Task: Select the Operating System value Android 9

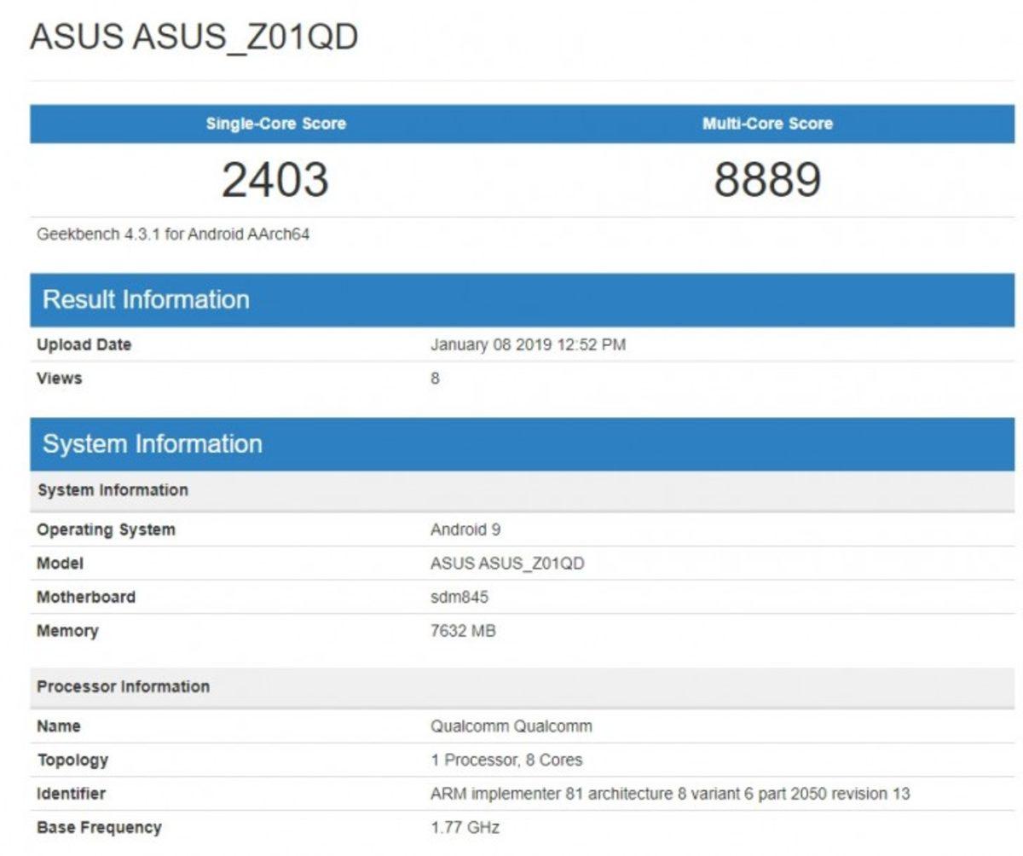Action: 465,529
